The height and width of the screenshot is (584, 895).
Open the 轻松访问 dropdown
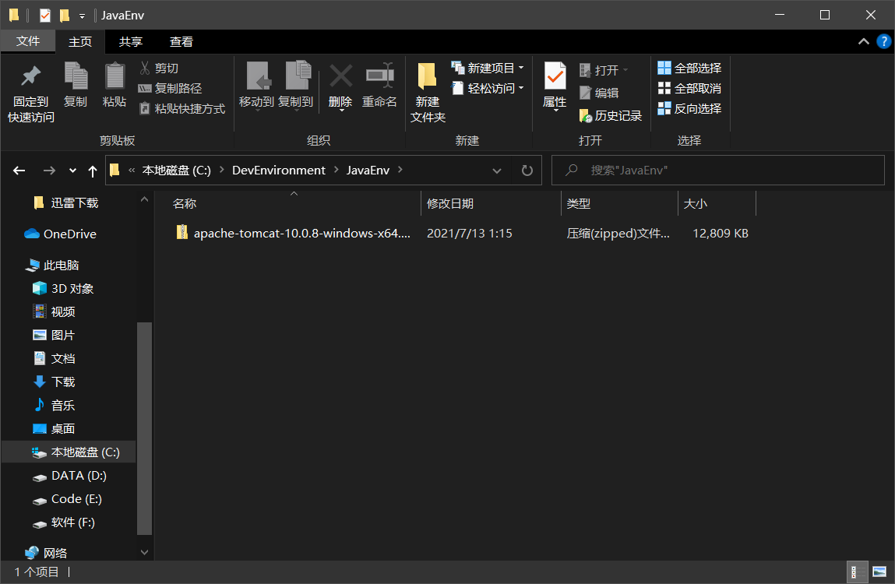tap(488, 89)
